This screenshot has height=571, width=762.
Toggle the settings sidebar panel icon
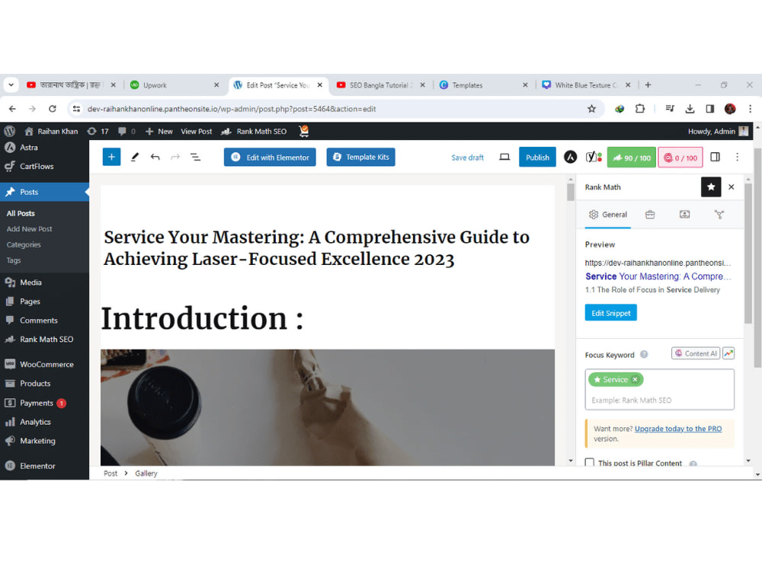click(x=715, y=157)
